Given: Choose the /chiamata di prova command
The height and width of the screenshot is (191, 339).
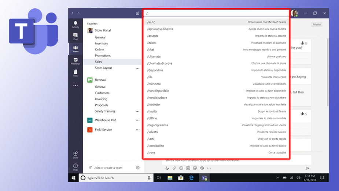Looking at the screenshot, I should click(217, 63).
